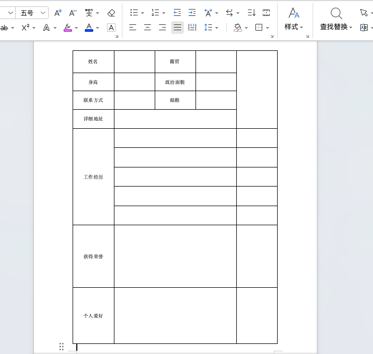Expand highlight color palette arrow

coord(76,28)
